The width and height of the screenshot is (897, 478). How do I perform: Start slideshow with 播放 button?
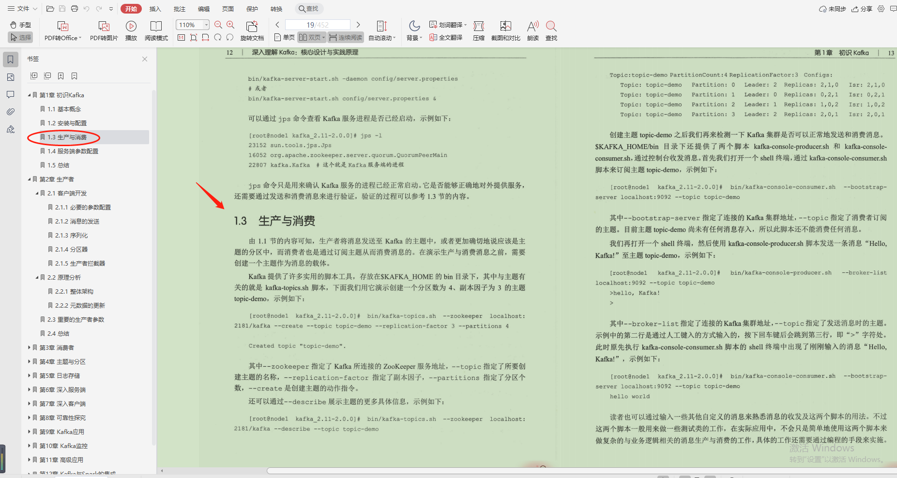[131, 31]
